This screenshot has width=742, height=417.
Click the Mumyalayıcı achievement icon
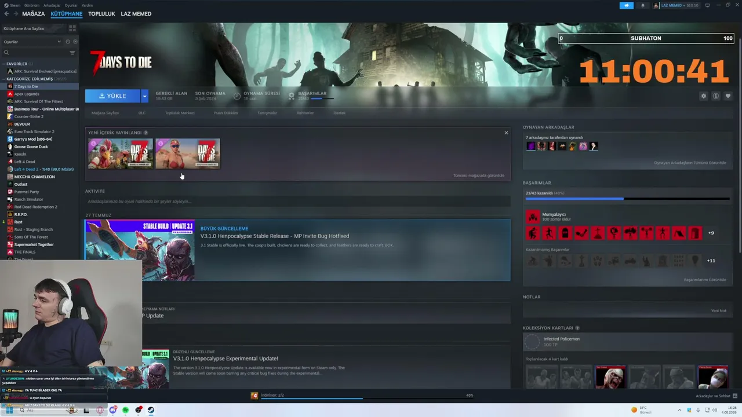(533, 217)
